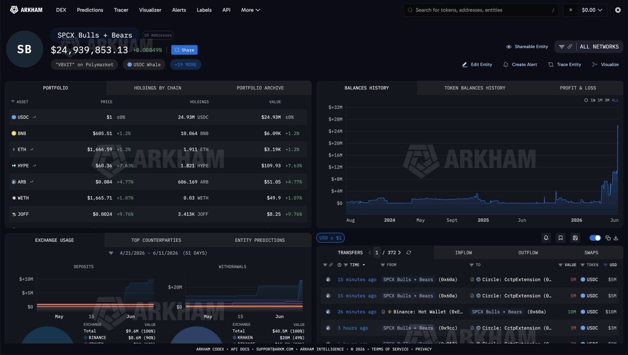The width and height of the screenshot is (628, 355).
Task: Sort by the Asset column filter icon
Action: pos(13,102)
